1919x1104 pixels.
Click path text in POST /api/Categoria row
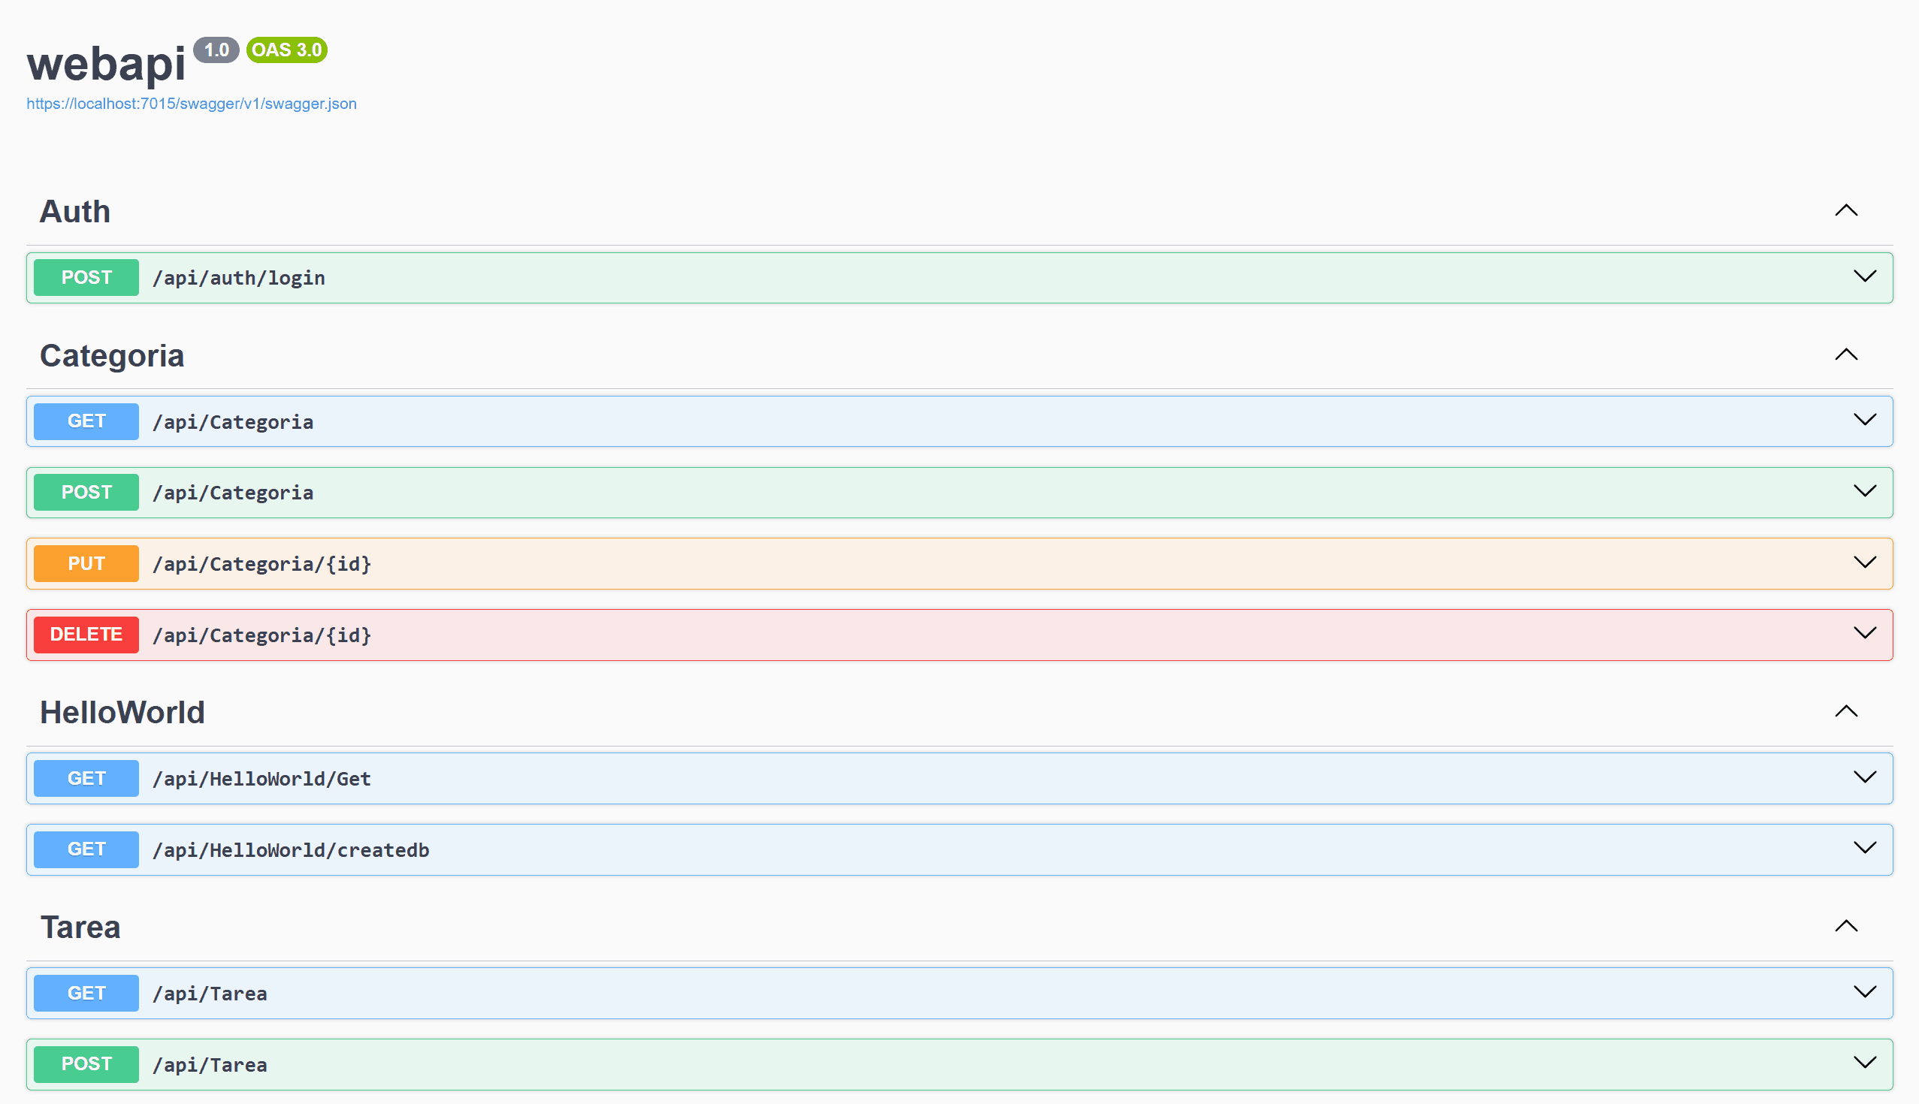click(233, 493)
